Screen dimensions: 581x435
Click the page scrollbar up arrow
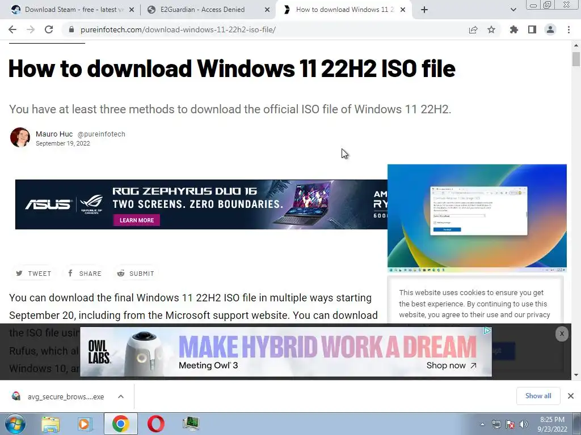pyautogui.click(x=576, y=45)
